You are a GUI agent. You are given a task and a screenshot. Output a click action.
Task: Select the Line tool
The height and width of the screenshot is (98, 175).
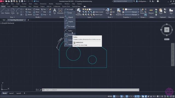click(2, 11)
